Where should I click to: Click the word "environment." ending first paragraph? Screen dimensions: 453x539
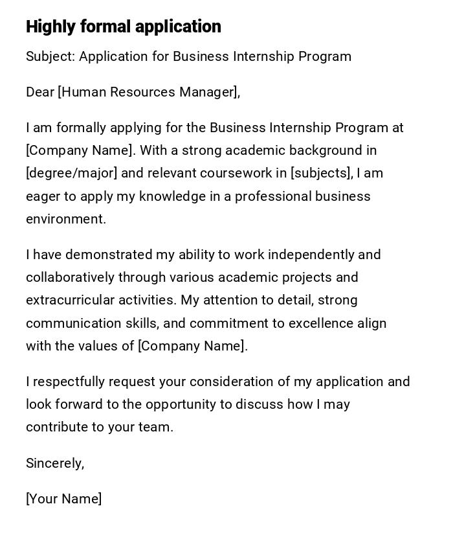coord(66,219)
